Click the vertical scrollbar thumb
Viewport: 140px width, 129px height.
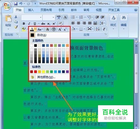[136, 73]
